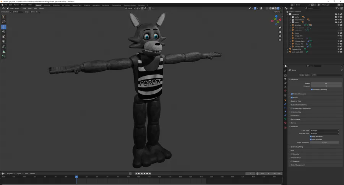Screen dimensions: 344x185
Task: Open the Modifiers wrench properties tab
Action: point(286,104)
